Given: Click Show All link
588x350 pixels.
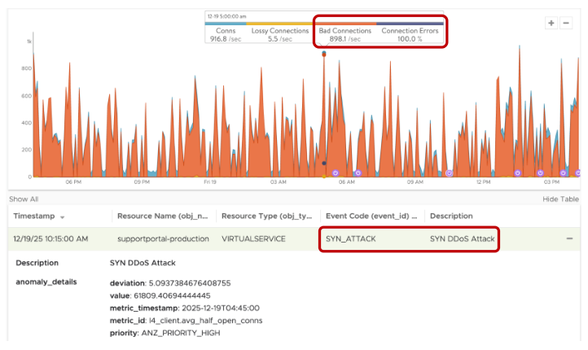Looking at the screenshot, I should (24, 199).
